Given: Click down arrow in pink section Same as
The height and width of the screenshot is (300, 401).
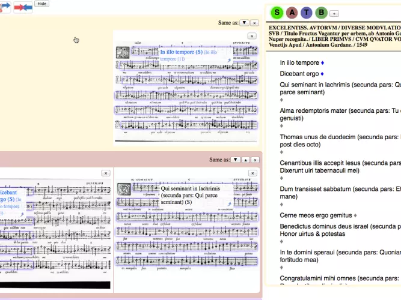Looking at the screenshot, I should coord(235,160).
